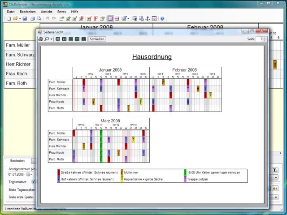Open the Datei menu

click(11, 11)
